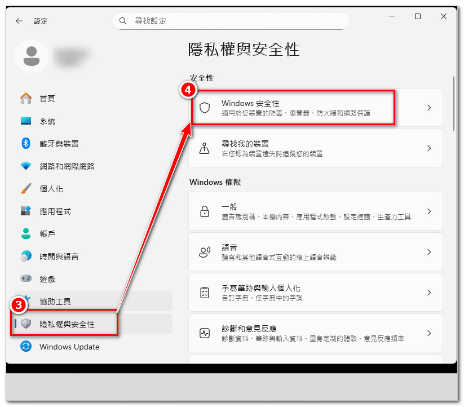Click inside the 尋找設定 search field

(231, 21)
